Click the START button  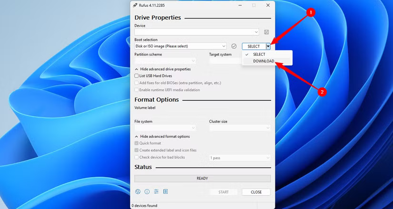pyautogui.click(x=223, y=192)
